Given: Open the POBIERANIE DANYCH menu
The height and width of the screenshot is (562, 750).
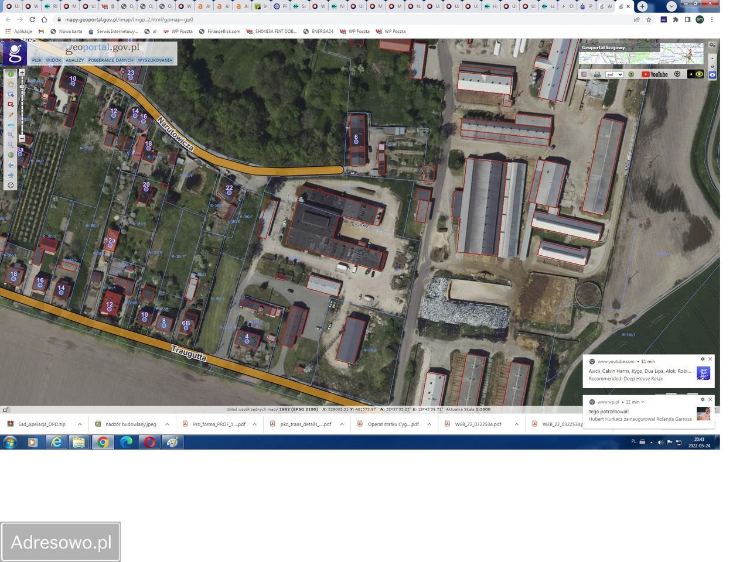Looking at the screenshot, I should [x=111, y=60].
